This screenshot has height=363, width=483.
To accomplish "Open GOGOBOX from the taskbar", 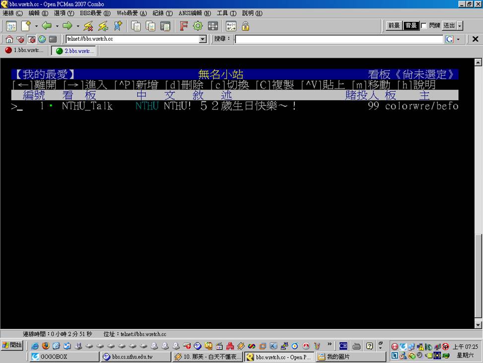I will (x=65, y=357).
